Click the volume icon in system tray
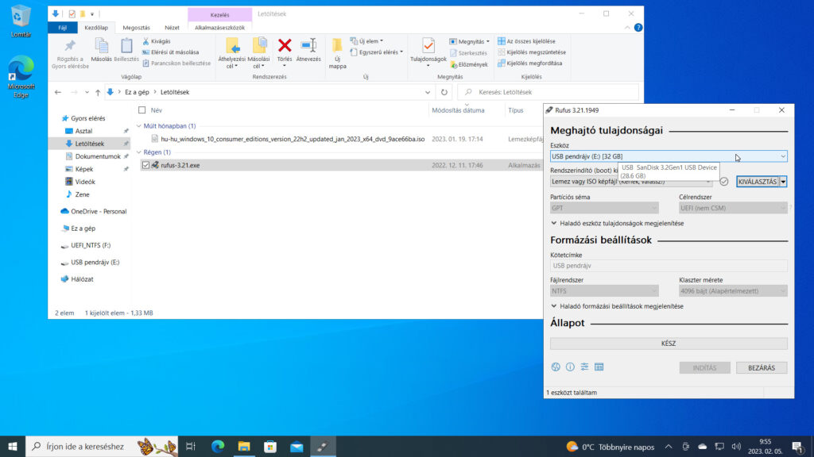The width and height of the screenshot is (814, 457). pyautogui.click(x=735, y=446)
